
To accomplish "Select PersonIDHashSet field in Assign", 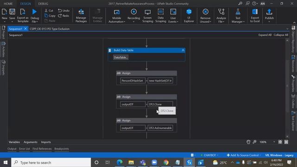I will point(133,81).
